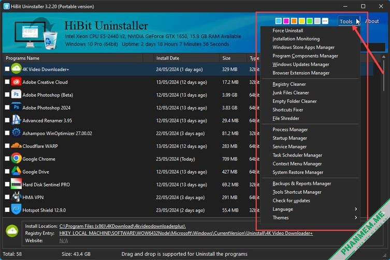Open Service Manager
The image size is (390, 260).
310,146
